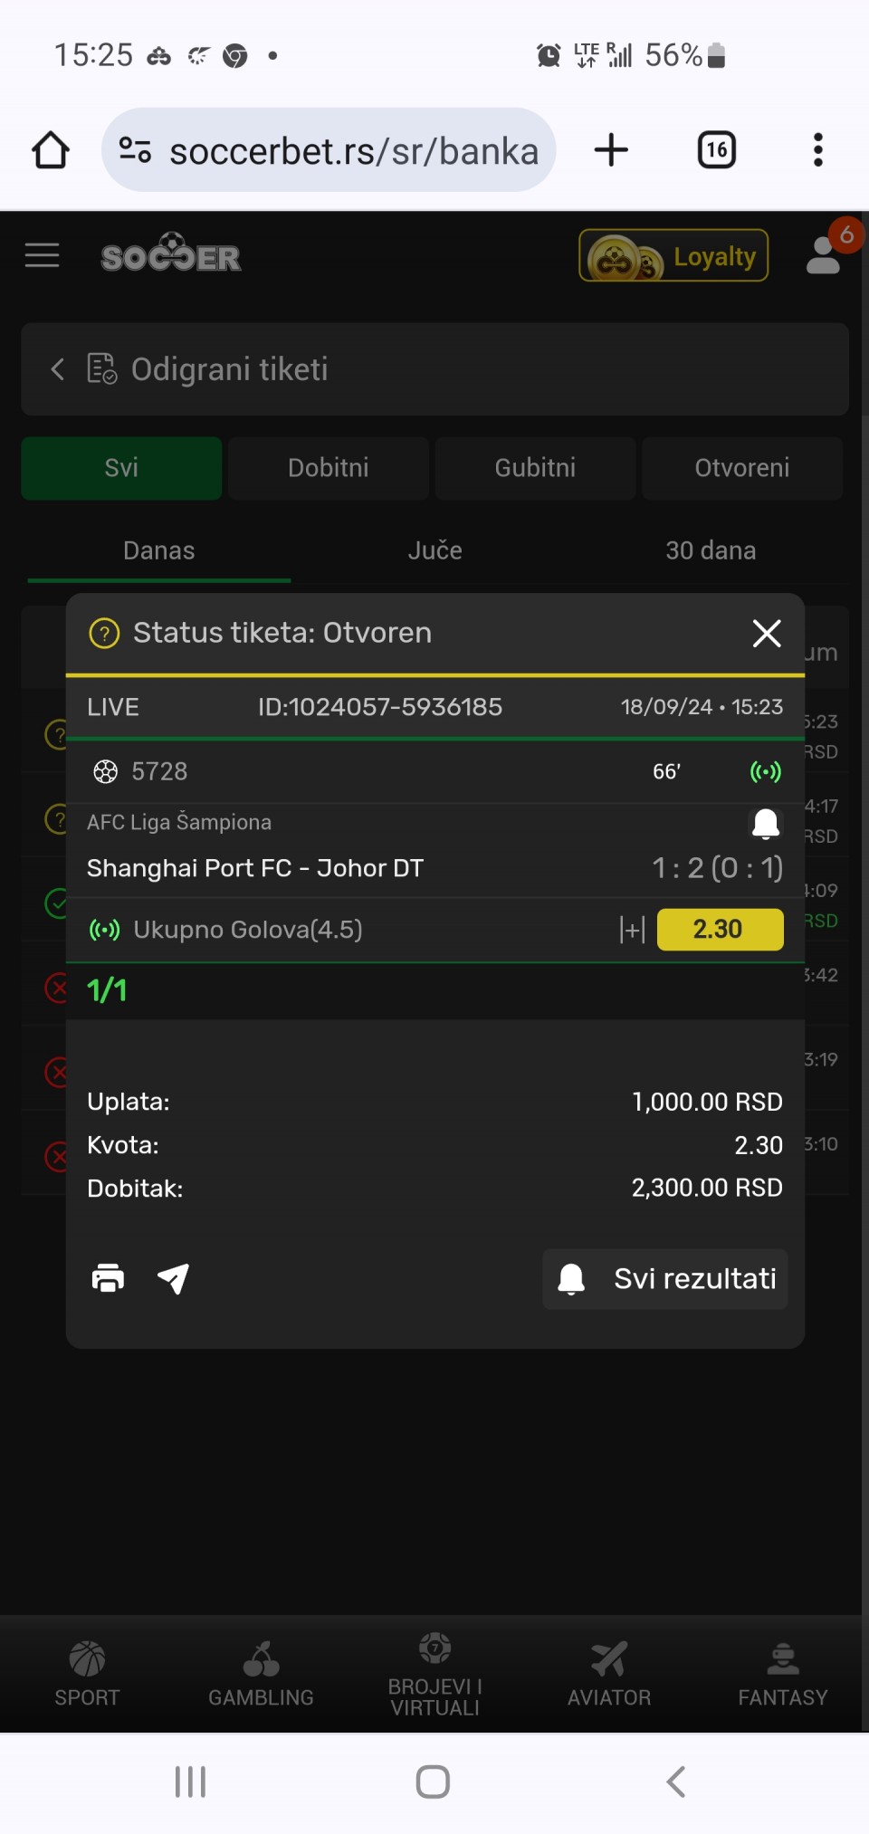Tap the soccerbet.rs address bar
869x1834 pixels.
(x=329, y=150)
